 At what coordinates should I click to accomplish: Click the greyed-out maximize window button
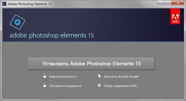168,3
